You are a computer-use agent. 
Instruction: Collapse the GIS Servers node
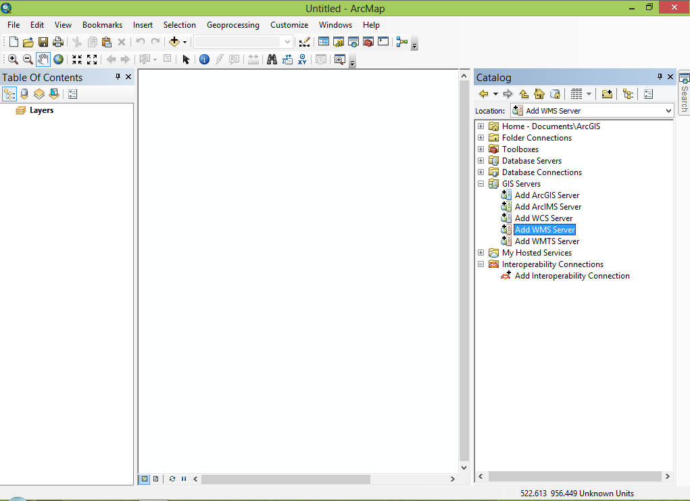pos(481,184)
